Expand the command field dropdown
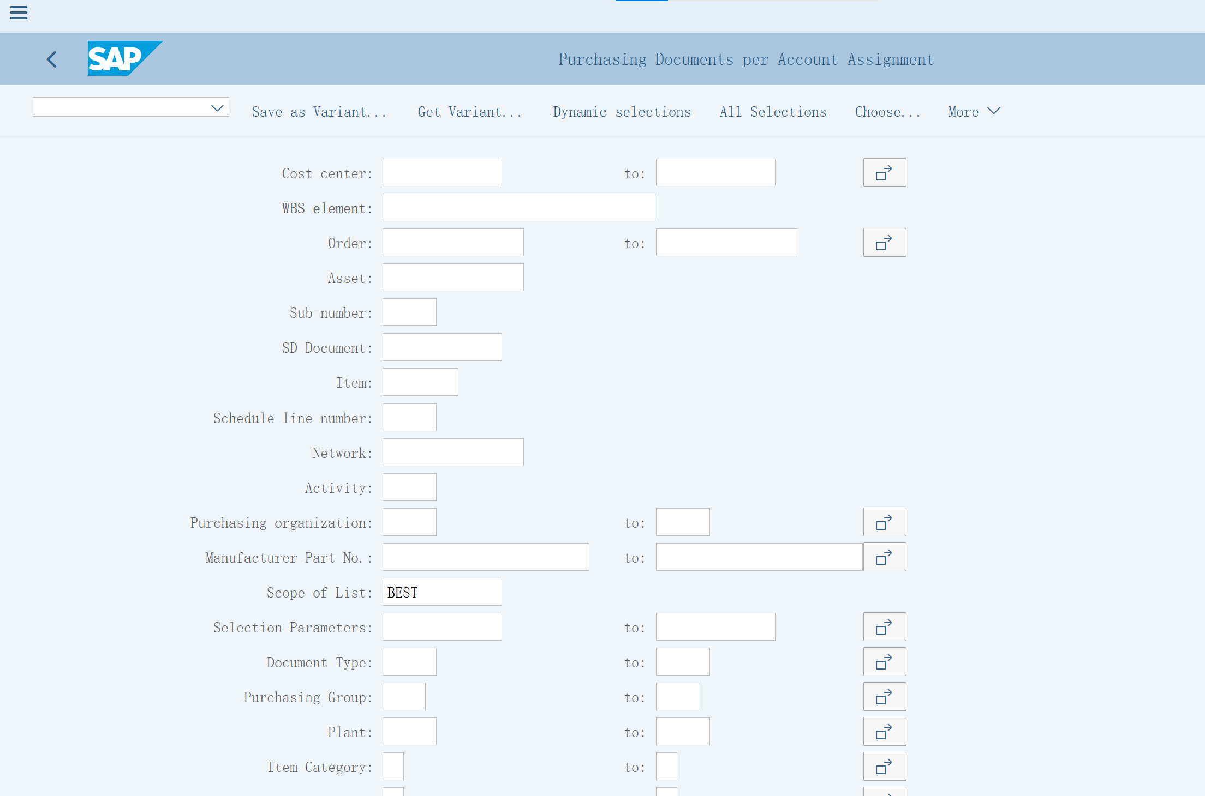Screen dimensions: 1205x796 (x=217, y=107)
